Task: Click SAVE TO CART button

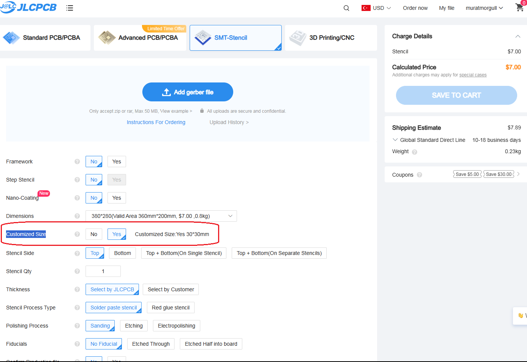Action: coord(457,95)
